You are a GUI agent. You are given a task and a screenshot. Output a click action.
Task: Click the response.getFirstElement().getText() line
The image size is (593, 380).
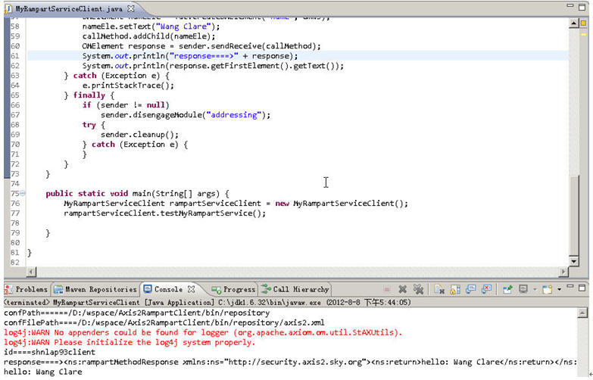(213, 66)
